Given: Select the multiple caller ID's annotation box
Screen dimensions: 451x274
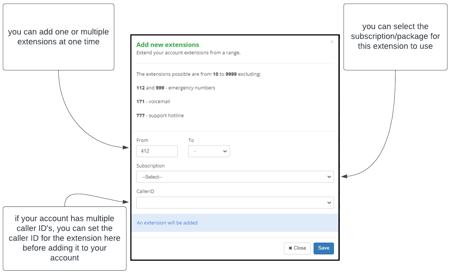Looking at the screenshot, I should click(x=65, y=239).
